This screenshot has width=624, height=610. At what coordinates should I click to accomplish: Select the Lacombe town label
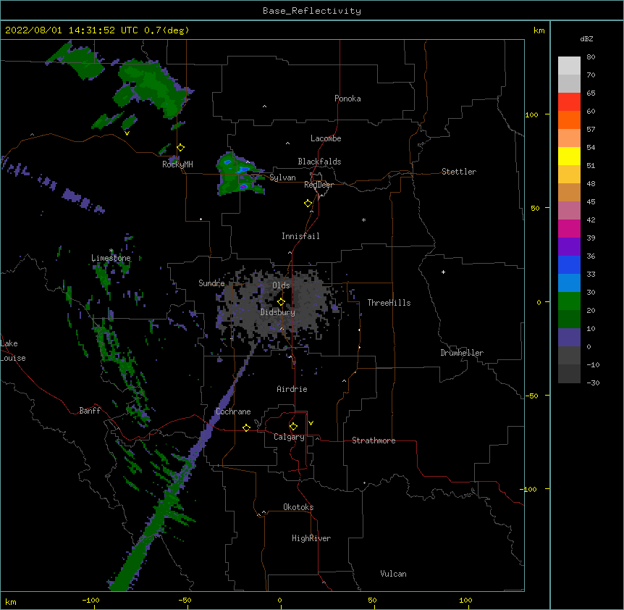(326, 138)
